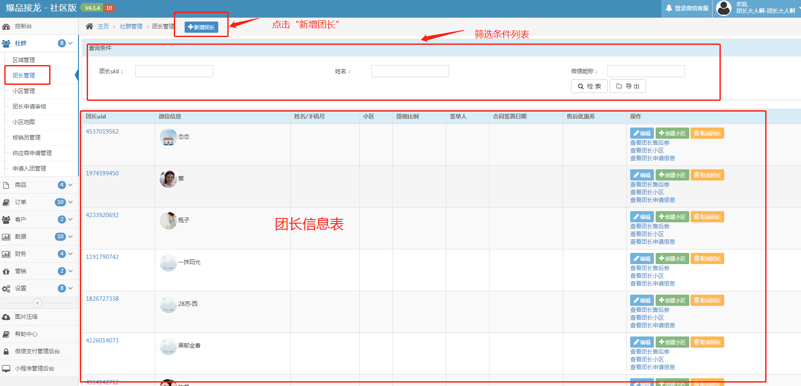Open 申请入团管理 in the sidebar
Viewport: 801px width, 386px height.
tap(29, 168)
